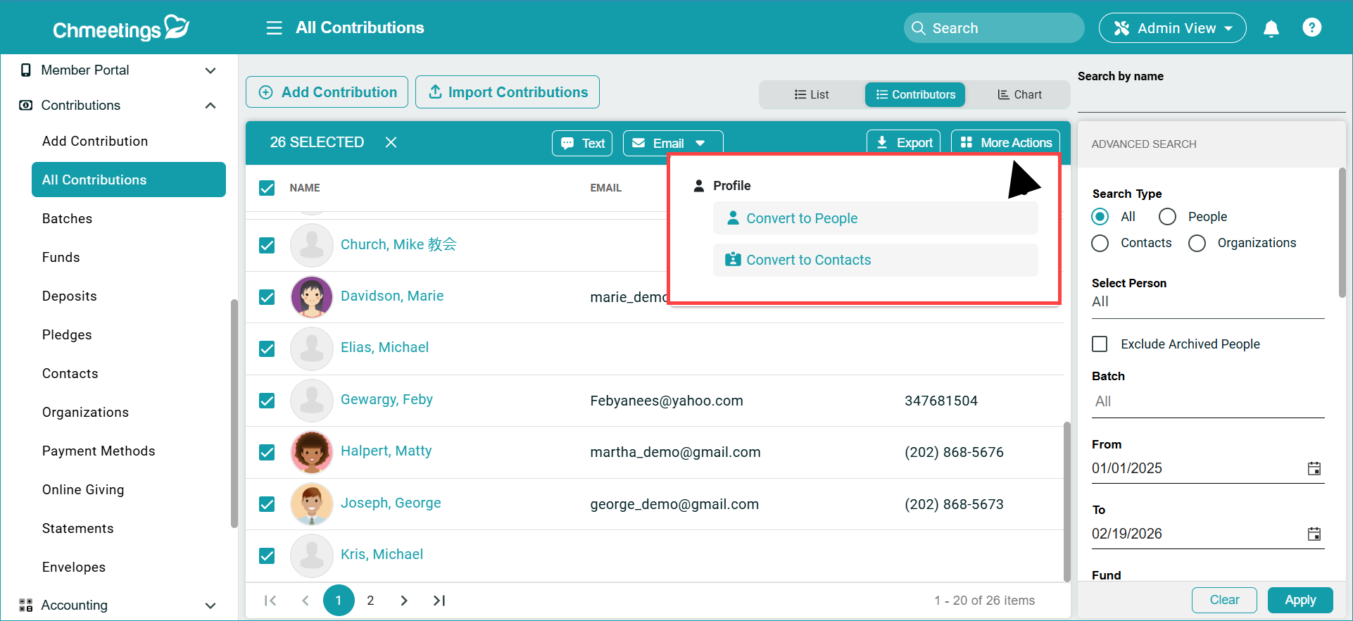Go to the last page arrow
This screenshot has width=1353, height=621.
[x=439, y=601]
